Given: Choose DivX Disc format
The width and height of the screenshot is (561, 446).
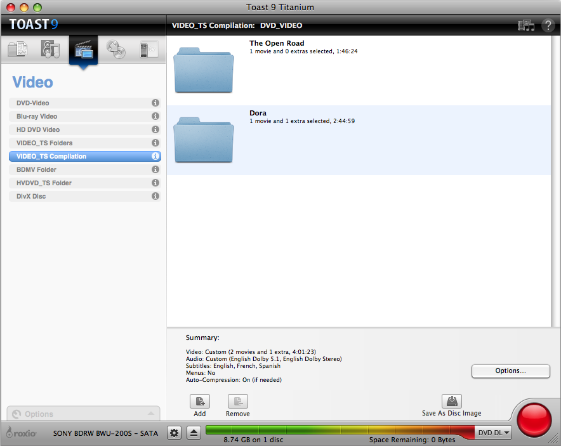Looking at the screenshot, I should (x=85, y=196).
